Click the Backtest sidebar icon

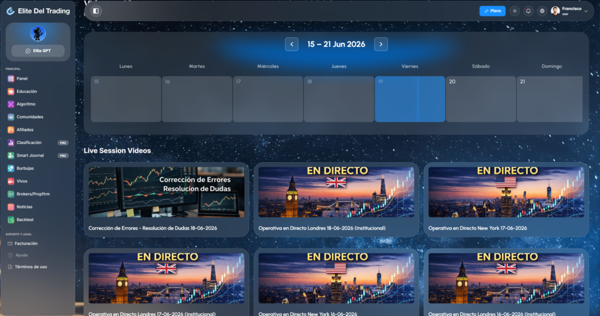pyautogui.click(x=11, y=219)
